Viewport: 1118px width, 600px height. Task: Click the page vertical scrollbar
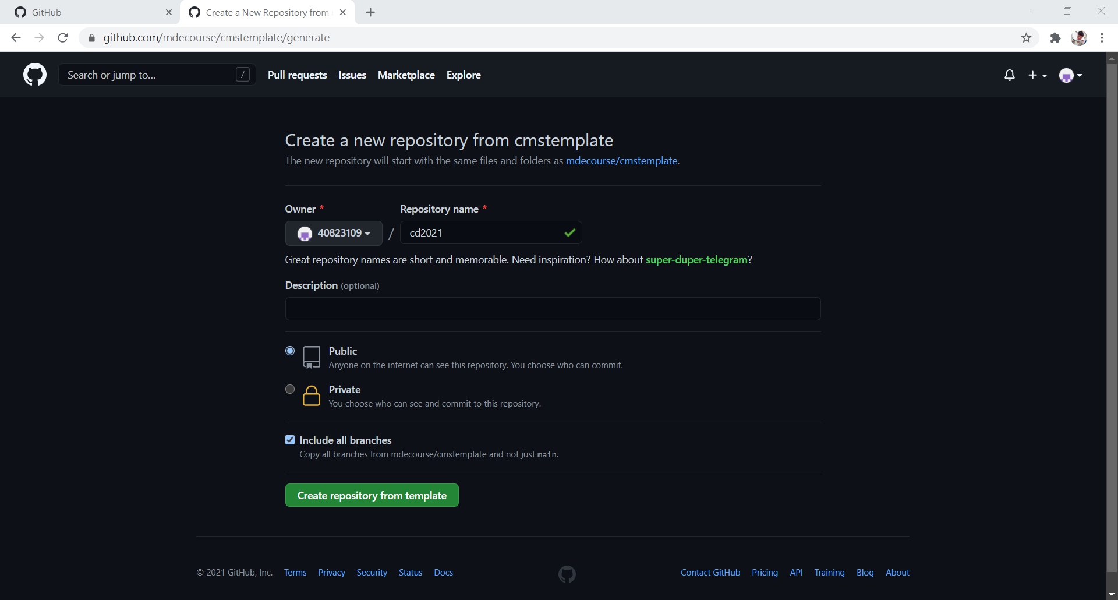click(x=1112, y=317)
